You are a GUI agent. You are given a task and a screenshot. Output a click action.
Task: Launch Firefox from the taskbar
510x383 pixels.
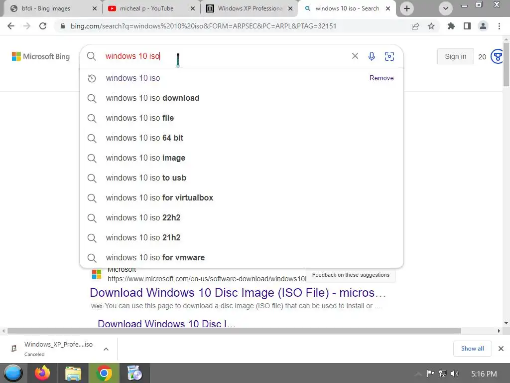(43, 373)
